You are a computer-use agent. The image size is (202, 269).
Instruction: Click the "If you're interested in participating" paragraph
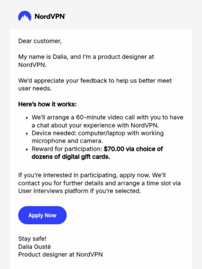click(99, 183)
